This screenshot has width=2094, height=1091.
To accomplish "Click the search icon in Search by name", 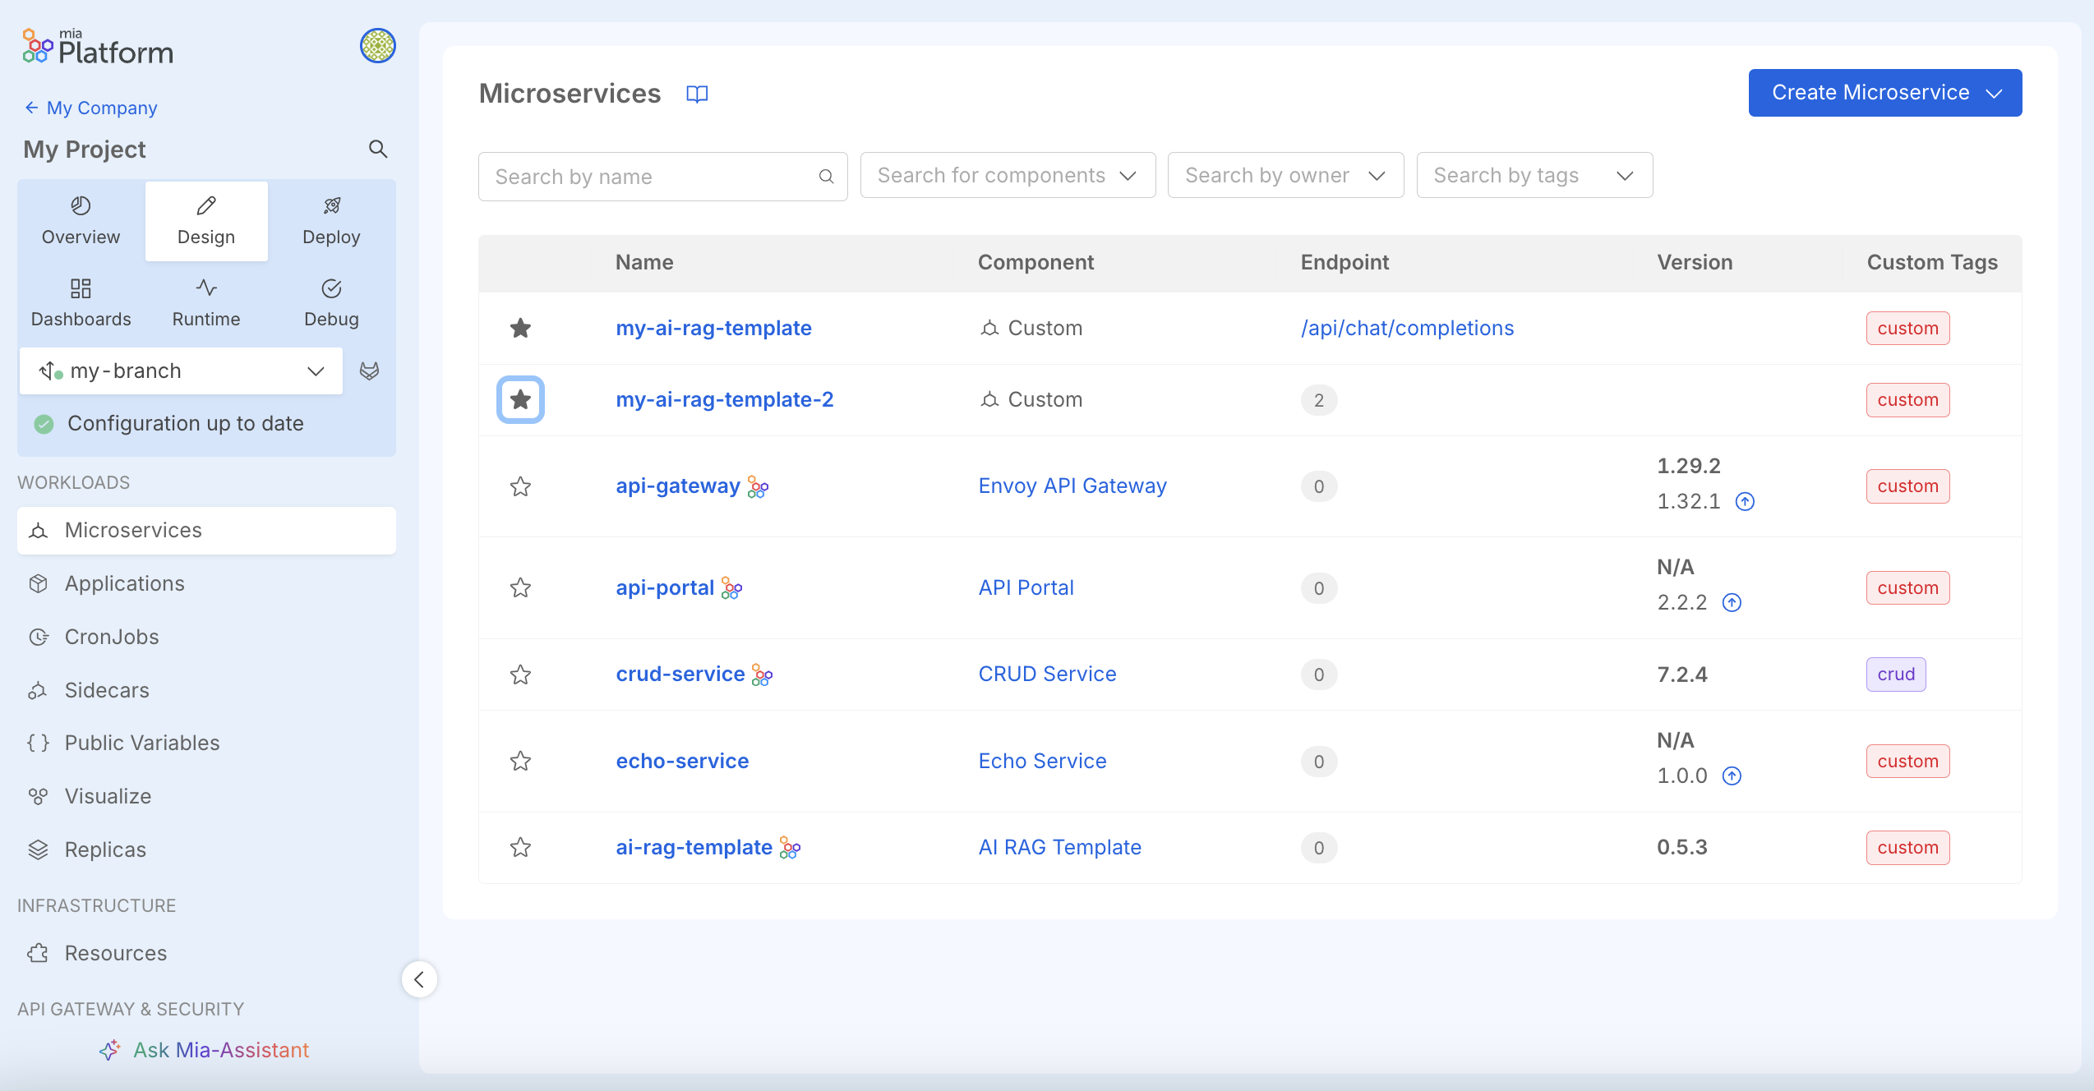I will coord(827,177).
